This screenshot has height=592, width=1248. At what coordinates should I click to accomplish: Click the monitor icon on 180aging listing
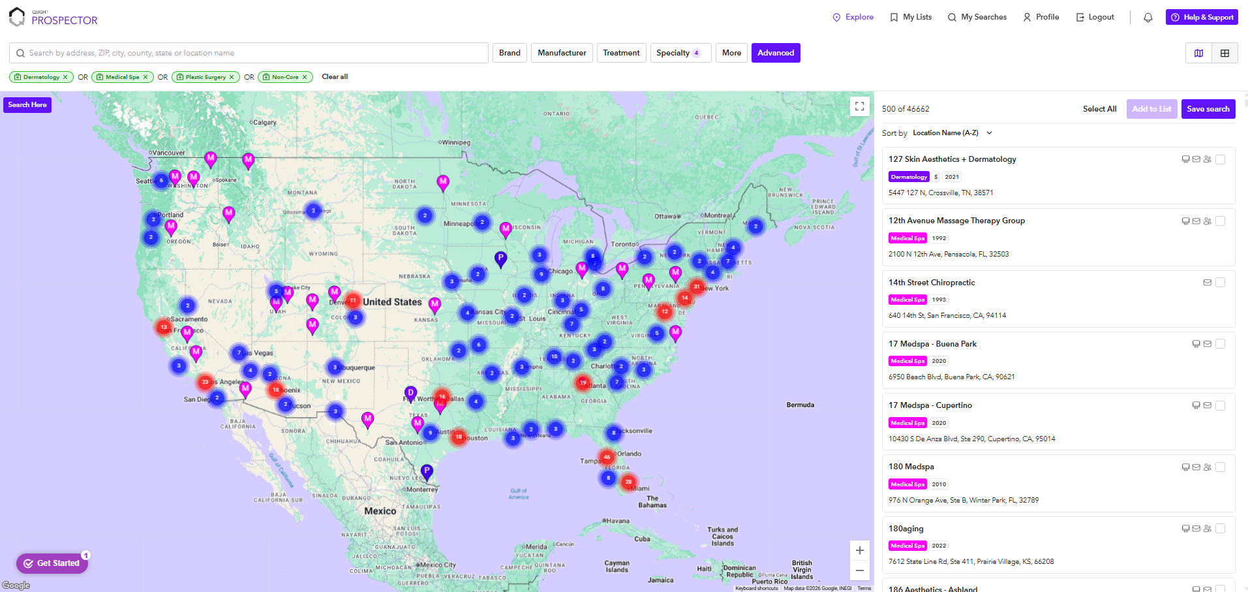click(x=1185, y=529)
